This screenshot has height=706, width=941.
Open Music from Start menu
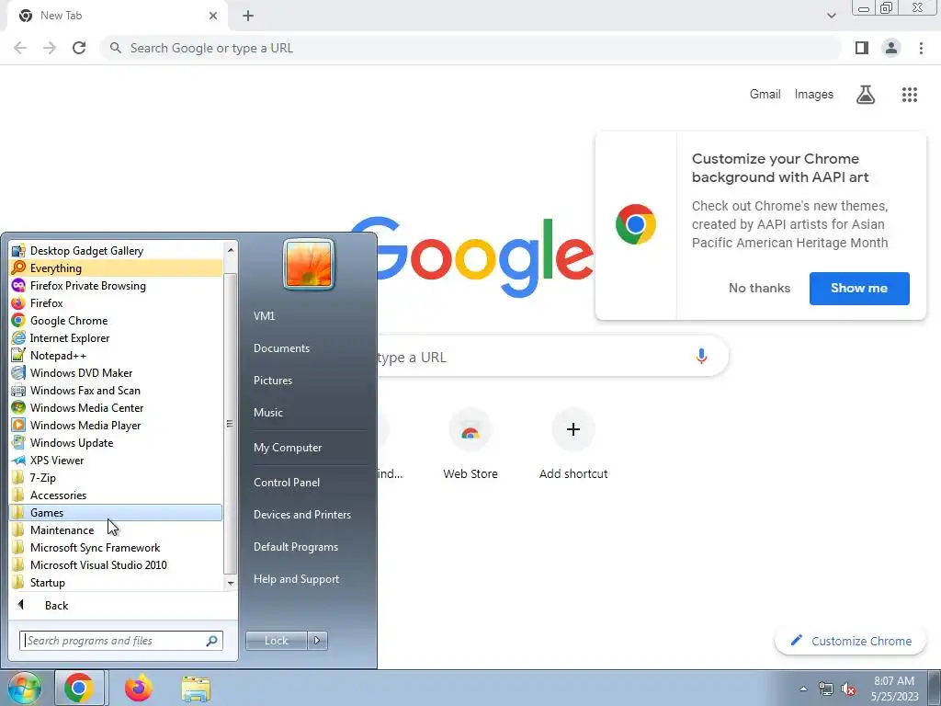tap(268, 413)
